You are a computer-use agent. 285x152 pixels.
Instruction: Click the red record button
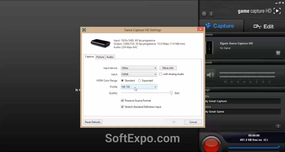211,145
